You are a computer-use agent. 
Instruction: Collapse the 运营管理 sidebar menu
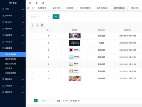(x=13, y=48)
